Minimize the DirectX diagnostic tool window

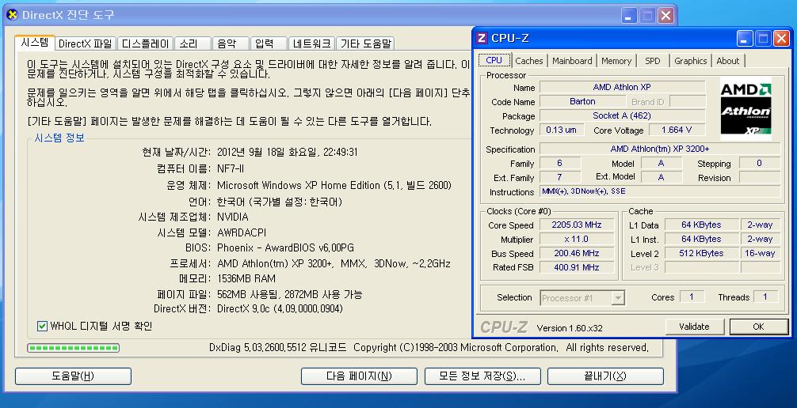(x=629, y=15)
